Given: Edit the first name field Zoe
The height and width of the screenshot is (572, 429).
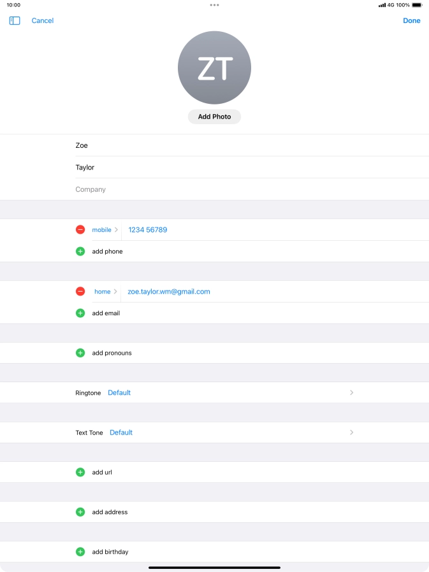Looking at the screenshot, I should (x=249, y=146).
